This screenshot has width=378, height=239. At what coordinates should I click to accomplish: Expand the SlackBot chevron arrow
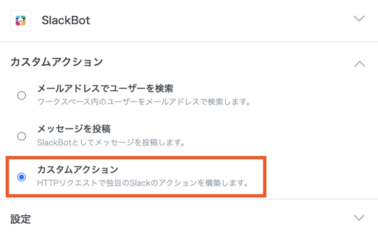[x=359, y=18]
